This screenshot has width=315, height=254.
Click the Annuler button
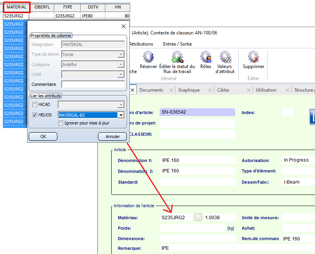click(x=112, y=136)
